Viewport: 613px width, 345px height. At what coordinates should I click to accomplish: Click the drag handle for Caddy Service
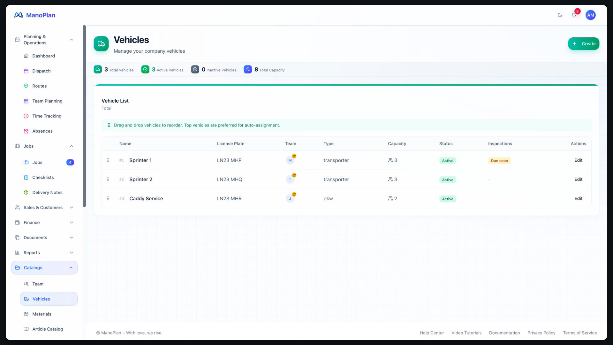click(108, 198)
